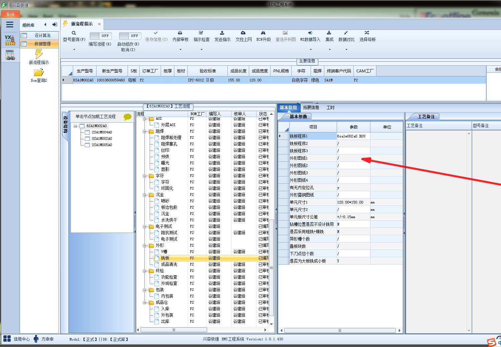The image size is (501, 347).
Task: Check the 0SA1M002A0 node checkbox
Action: coord(88,138)
